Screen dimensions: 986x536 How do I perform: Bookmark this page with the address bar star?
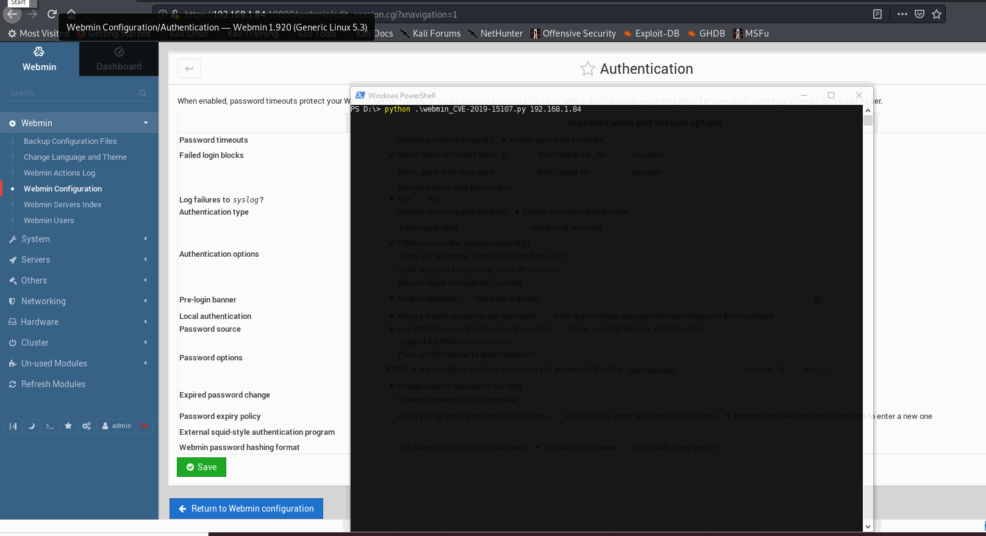tap(937, 14)
